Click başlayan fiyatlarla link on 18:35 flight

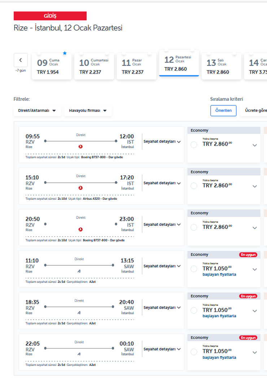click(219, 316)
